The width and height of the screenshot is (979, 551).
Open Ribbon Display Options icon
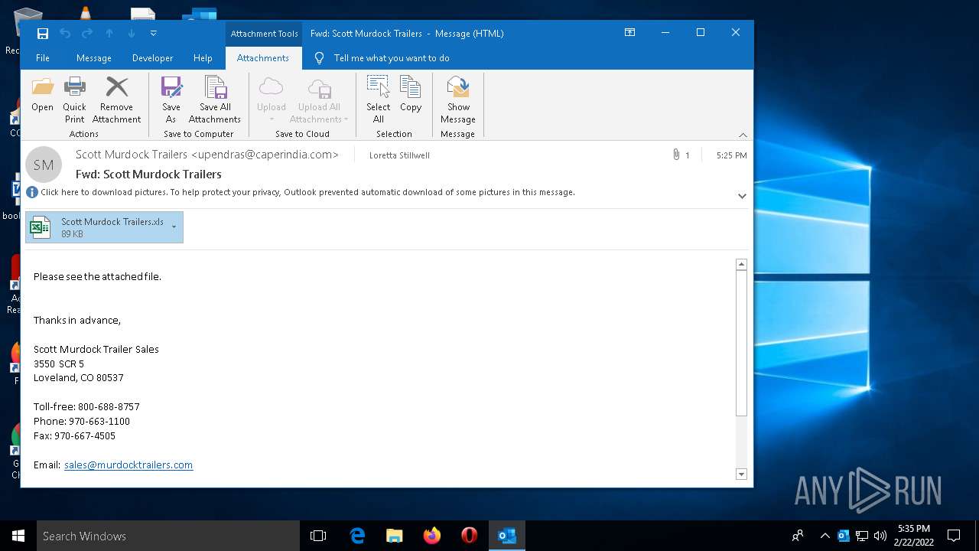629,33
